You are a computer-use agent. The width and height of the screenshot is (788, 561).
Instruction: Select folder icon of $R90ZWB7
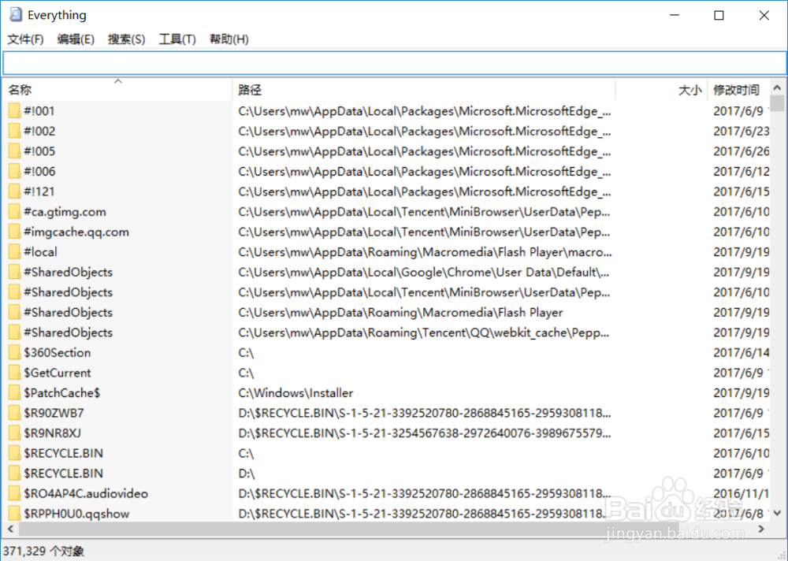[x=14, y=413]
